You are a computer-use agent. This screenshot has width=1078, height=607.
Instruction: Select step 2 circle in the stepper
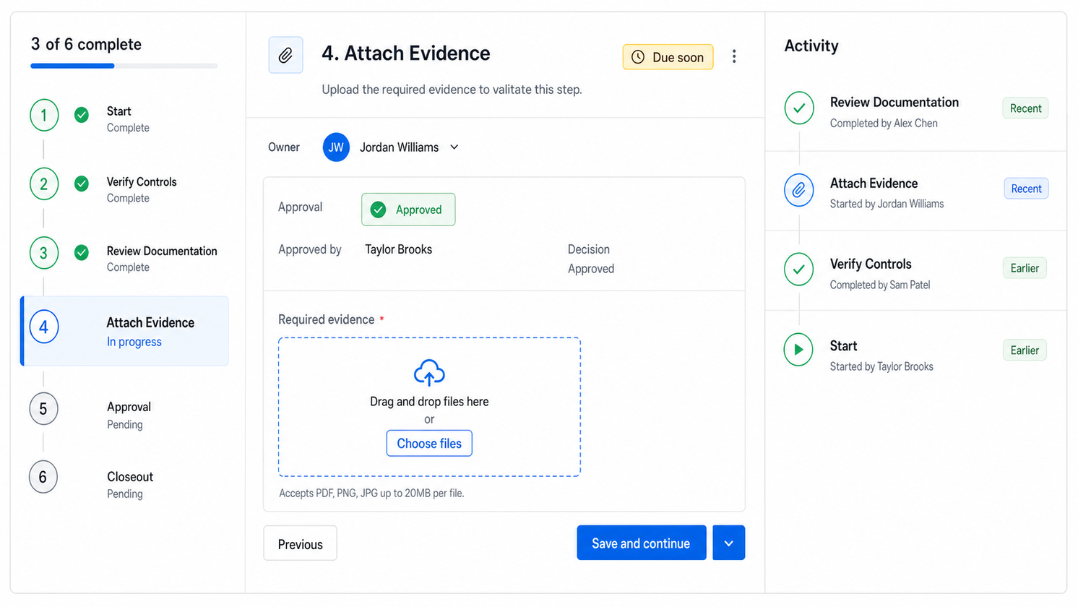tap(44, 184)
